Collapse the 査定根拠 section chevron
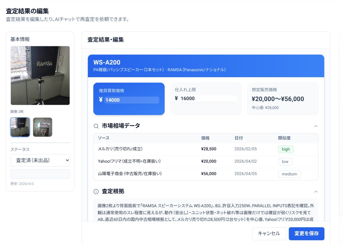 pyautogui.click(x=316, y=192)
